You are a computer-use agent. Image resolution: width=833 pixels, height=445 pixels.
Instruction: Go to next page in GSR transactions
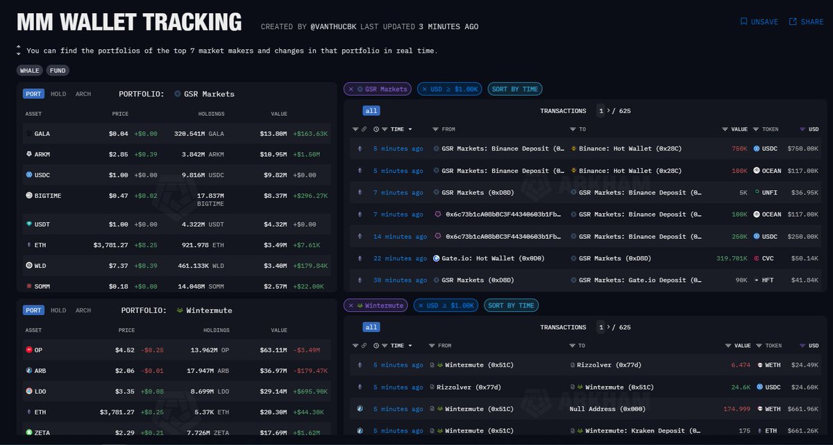609,110
